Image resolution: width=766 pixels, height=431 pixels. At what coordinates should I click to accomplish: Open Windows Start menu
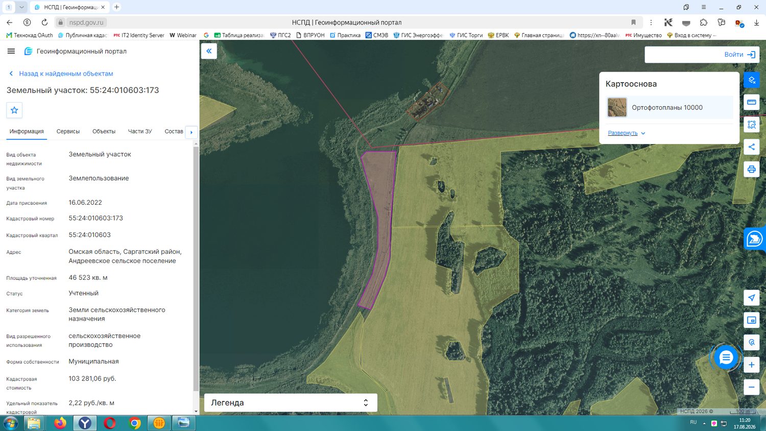click(11, 423)
